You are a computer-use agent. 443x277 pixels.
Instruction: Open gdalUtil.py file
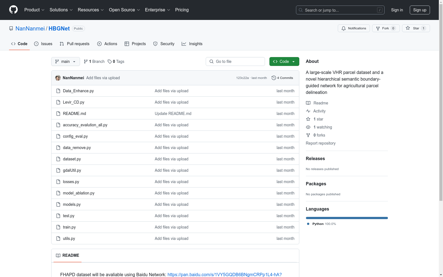(72, 170)
